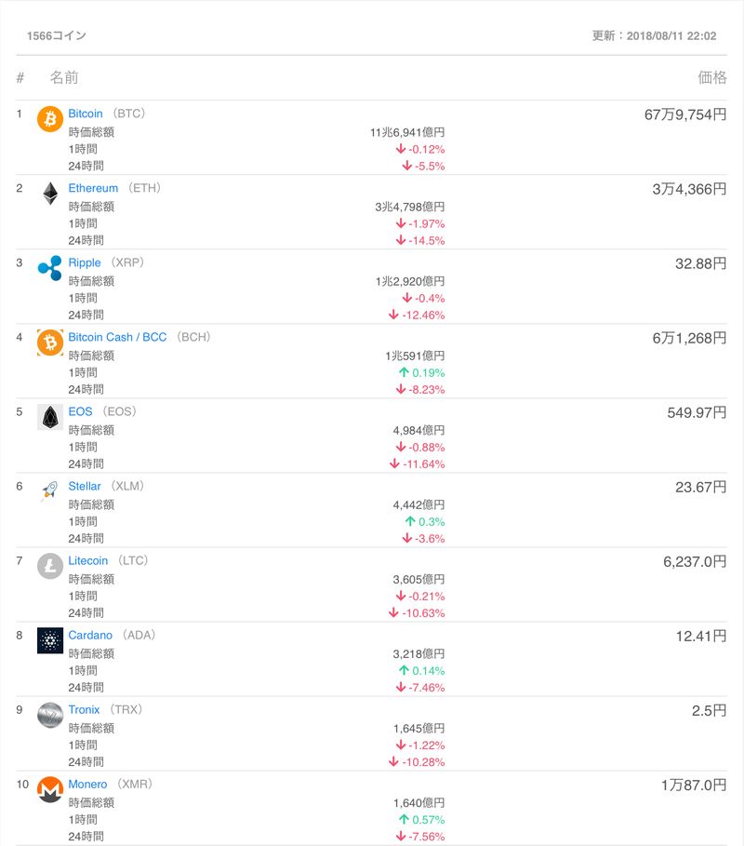This screenshot has width=744, height=846.
Task: Click the blue Ripple logo icon
Action: 50,268
